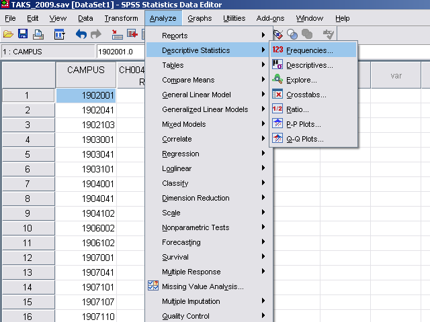Select row number 5 header
Screen dimensions: 430x322
28,154
